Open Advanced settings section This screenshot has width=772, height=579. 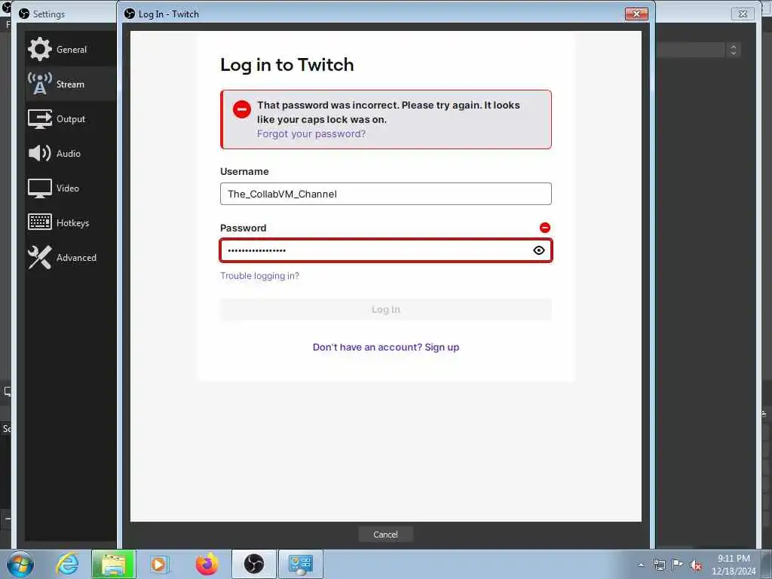pyautogui.click(x=71, y=258)
